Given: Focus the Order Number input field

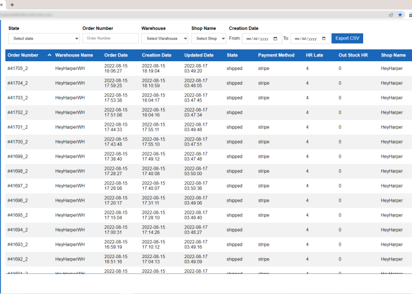Looking at the screenshot, I should (111, 38).
